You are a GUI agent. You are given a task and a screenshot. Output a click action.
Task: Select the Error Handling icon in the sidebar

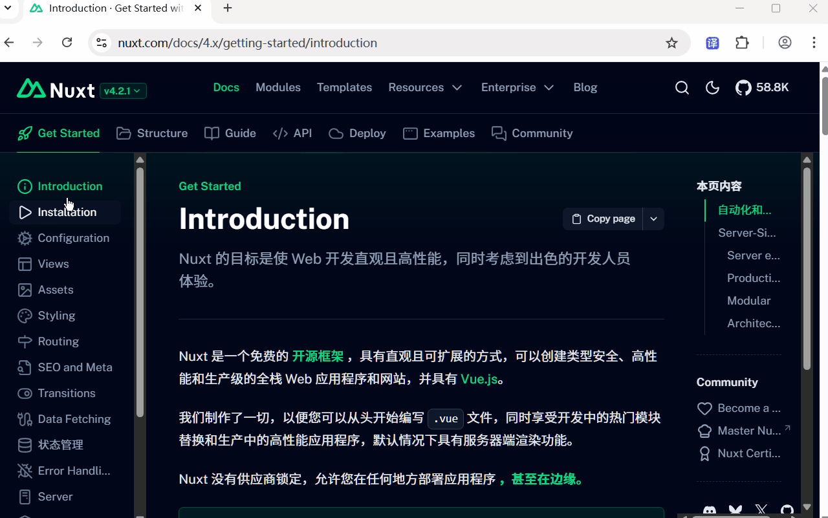pos(24,471)
